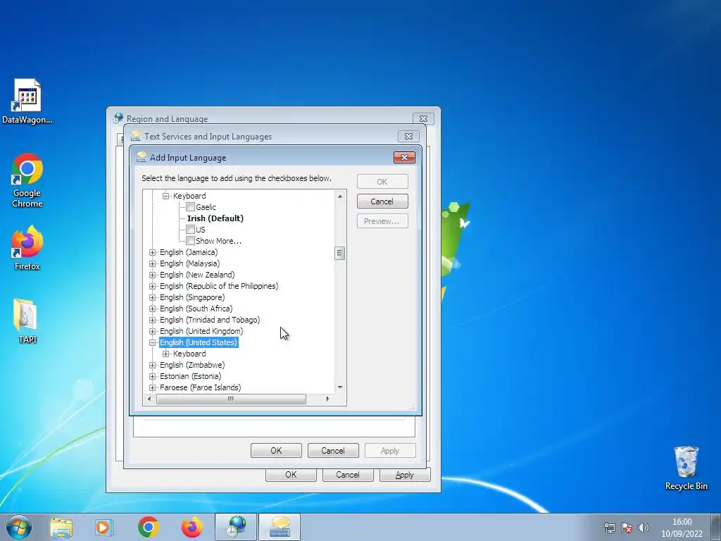
Task: Close the Text Services and Input Languages window
Action: [408, 136]
